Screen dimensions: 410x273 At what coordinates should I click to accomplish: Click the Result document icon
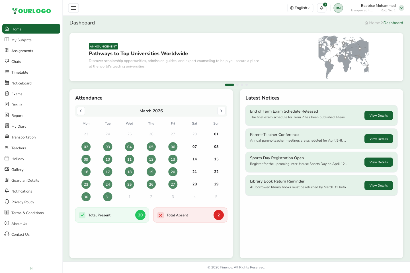pos(7,104)
